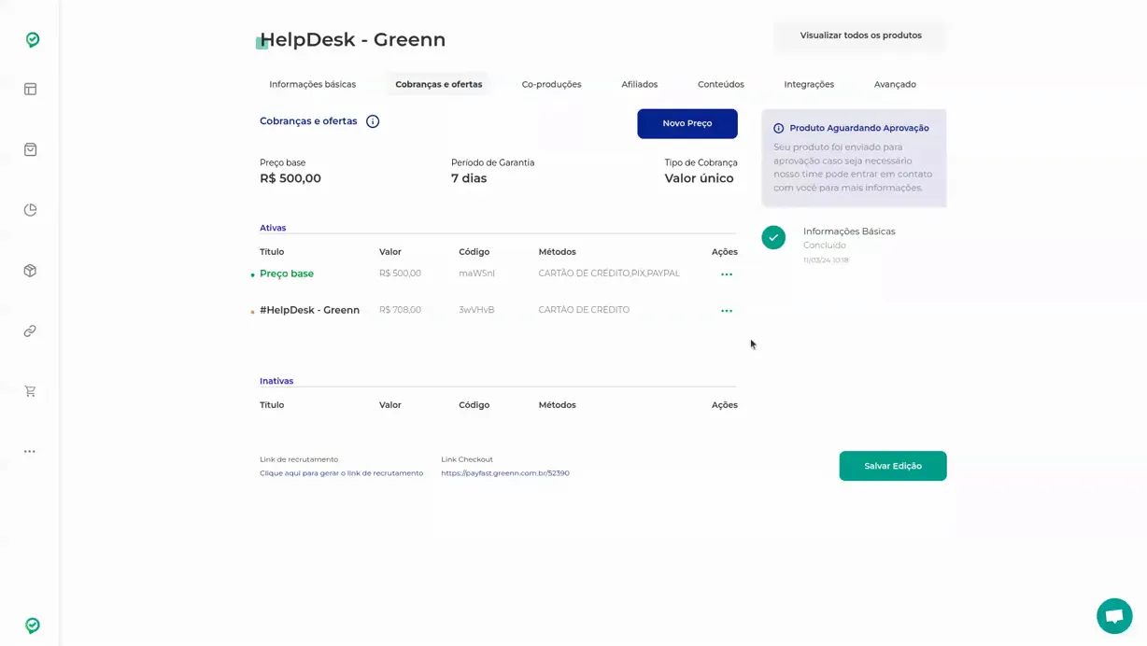Screen dimensions: 1147x646
Task: Click the Ativas section heading
Action: (x=273, y=228)
